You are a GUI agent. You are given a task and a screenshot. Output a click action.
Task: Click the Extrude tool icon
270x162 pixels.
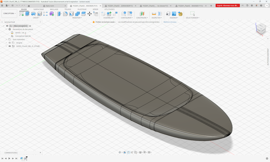tap(28, 14)
